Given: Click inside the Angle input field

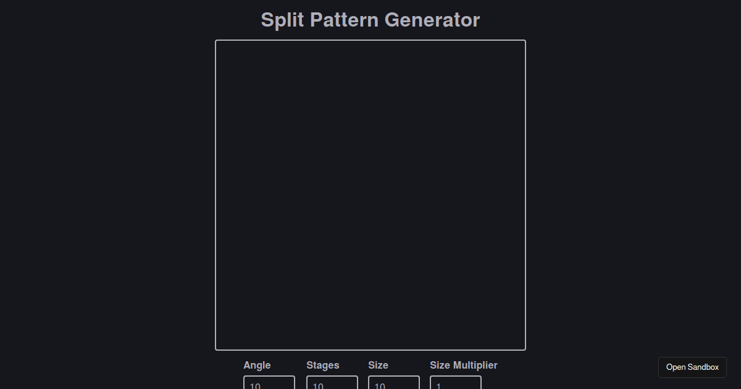Looking at the screenshot, I should tap(269, 385).
